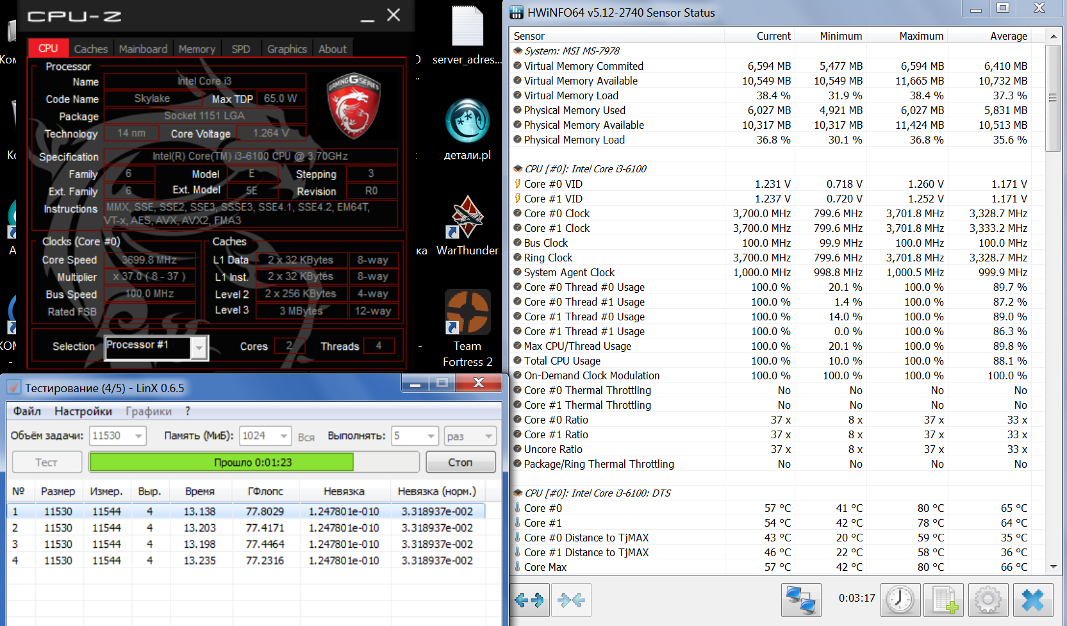The height and width of the screenshot is (626, 1067).
Task: Click the sensor icon beside Bus Clock
Action: click(x=518, y=243)
